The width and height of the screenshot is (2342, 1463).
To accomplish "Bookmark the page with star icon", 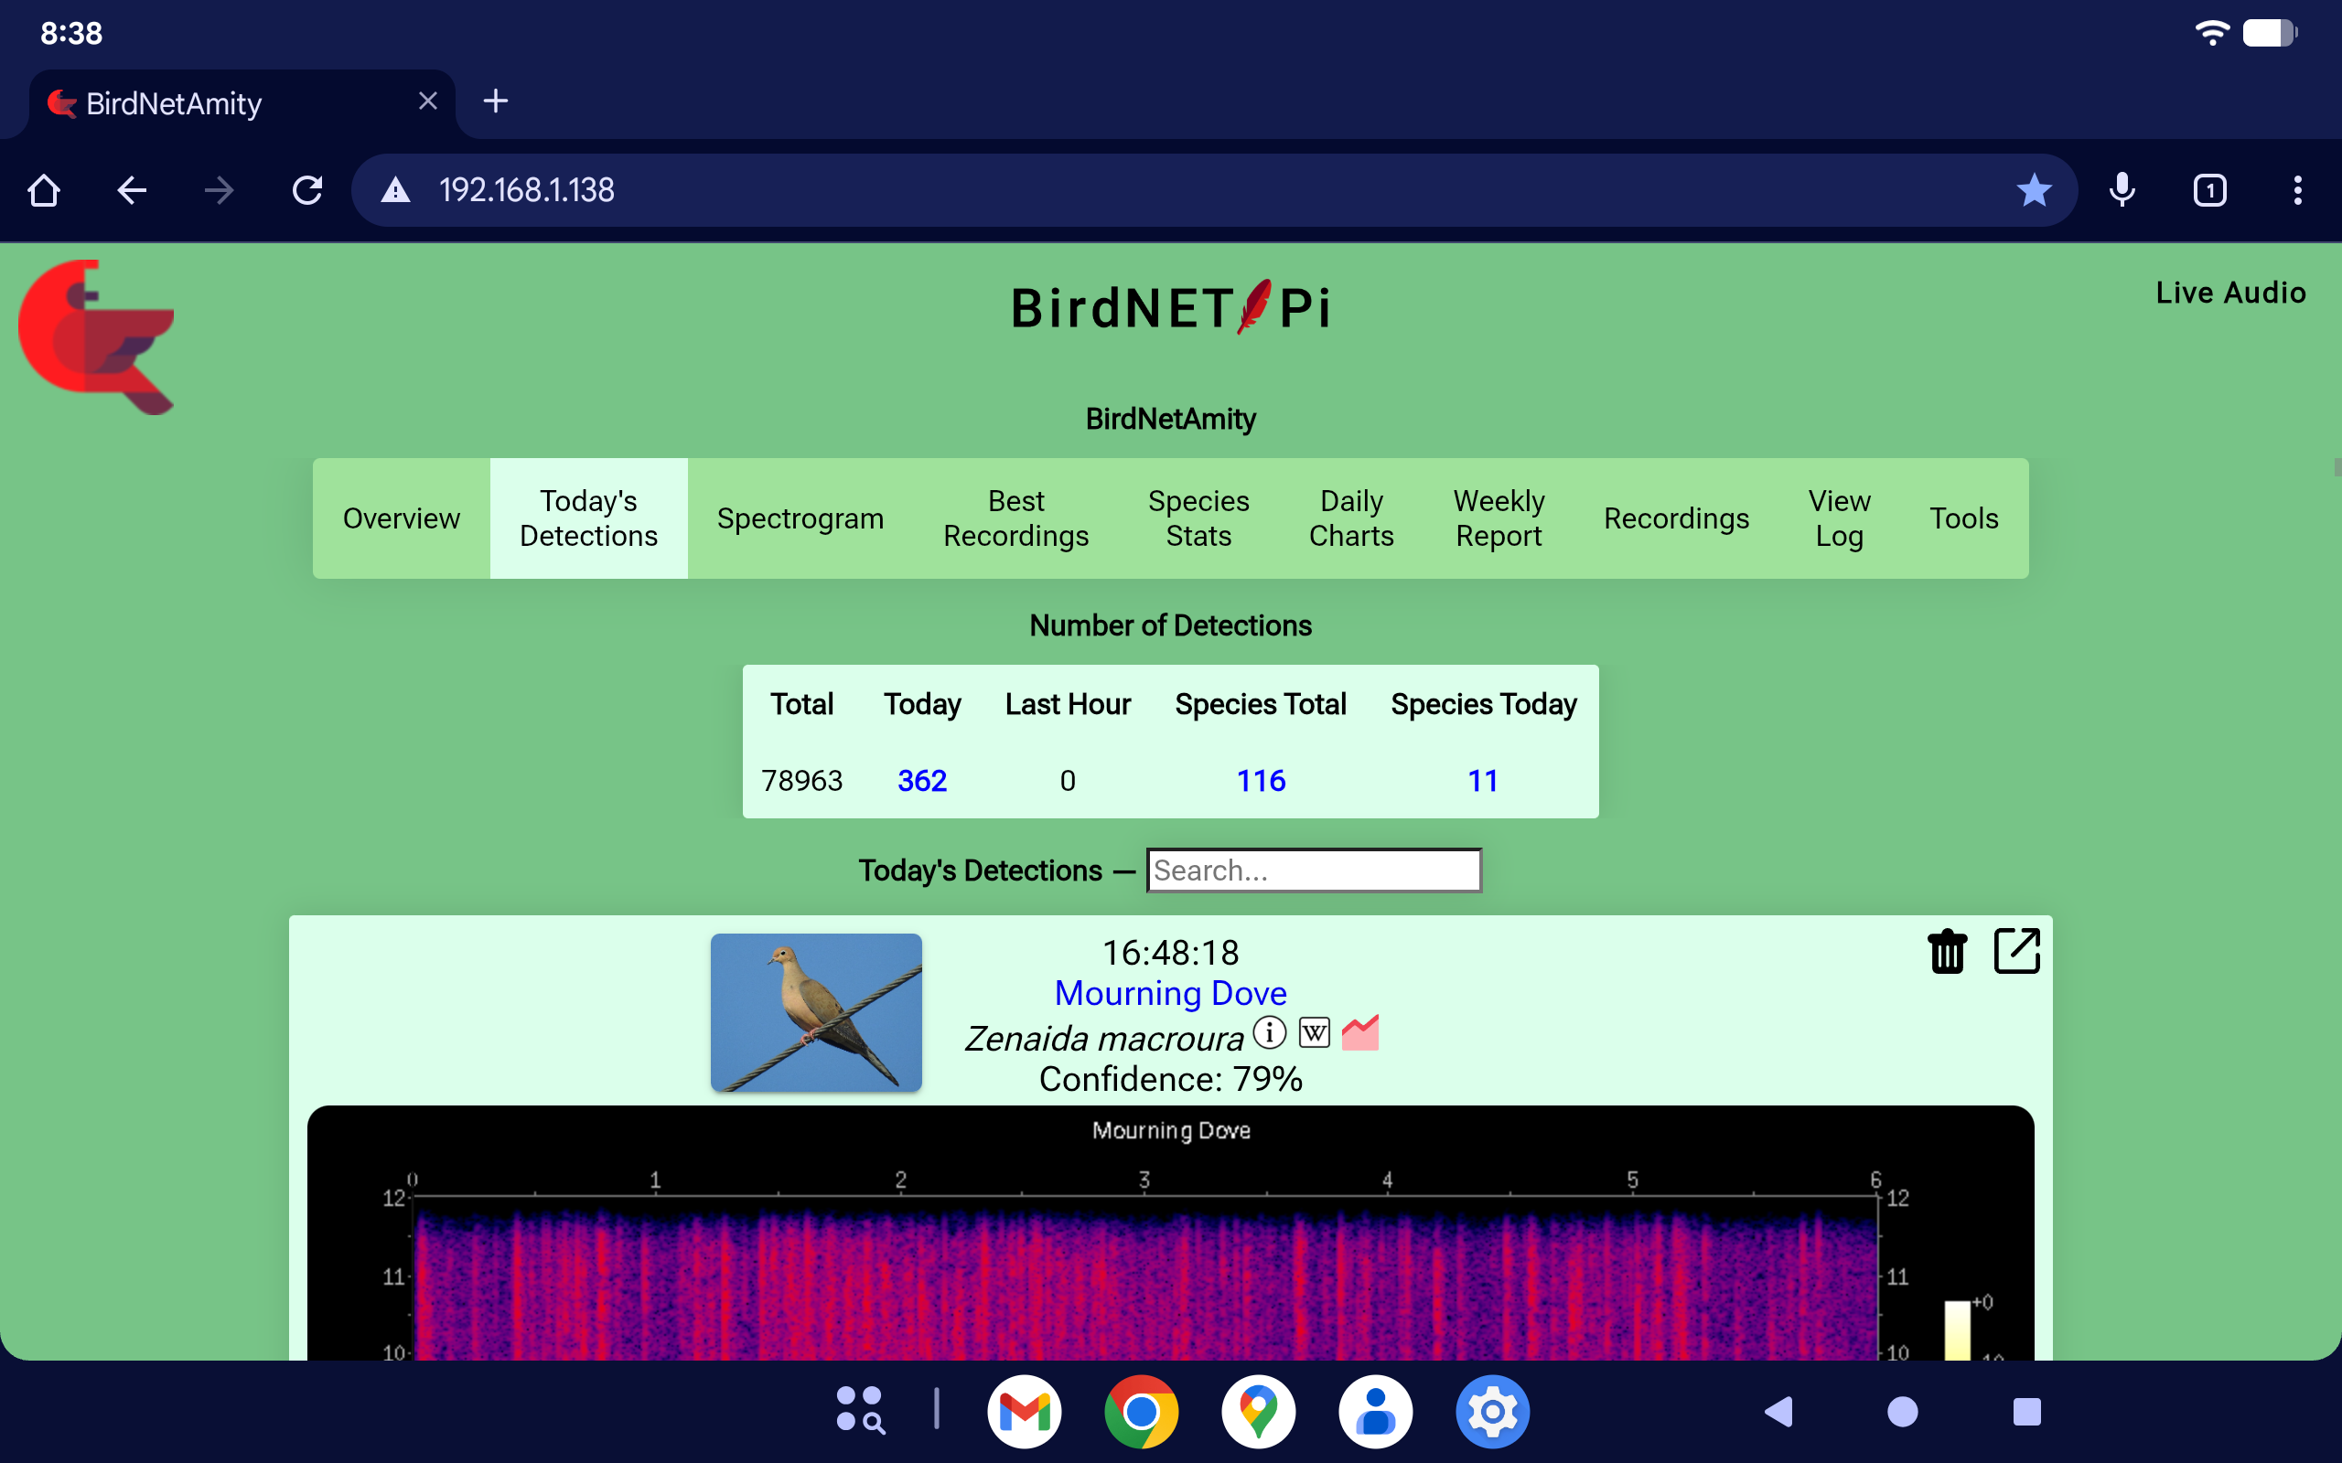I will [2034, 189].
